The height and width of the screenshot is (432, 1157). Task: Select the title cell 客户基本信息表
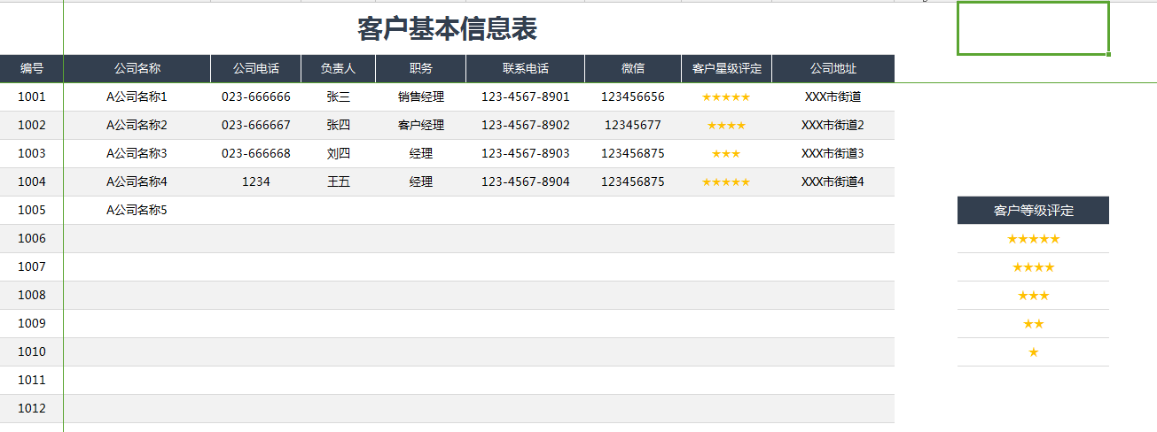pos(447,29)
